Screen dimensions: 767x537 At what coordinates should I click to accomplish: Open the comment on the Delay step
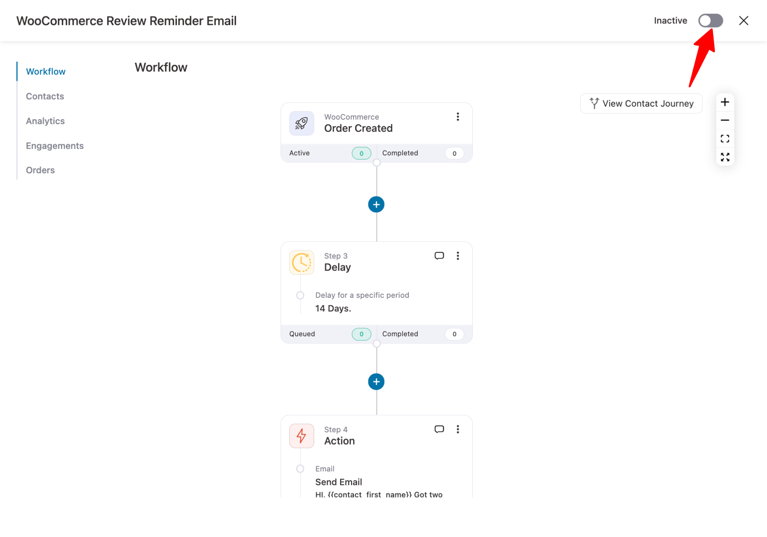(439, 256)
